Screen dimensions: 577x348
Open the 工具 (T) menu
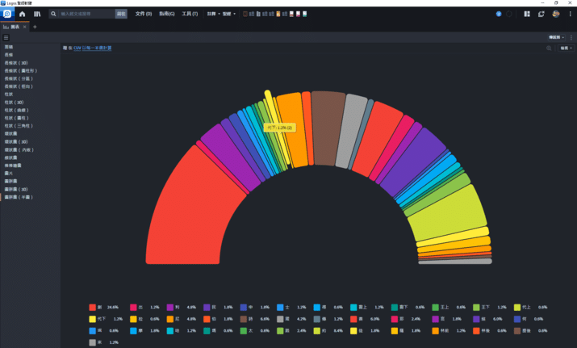(x=190, y=14)
